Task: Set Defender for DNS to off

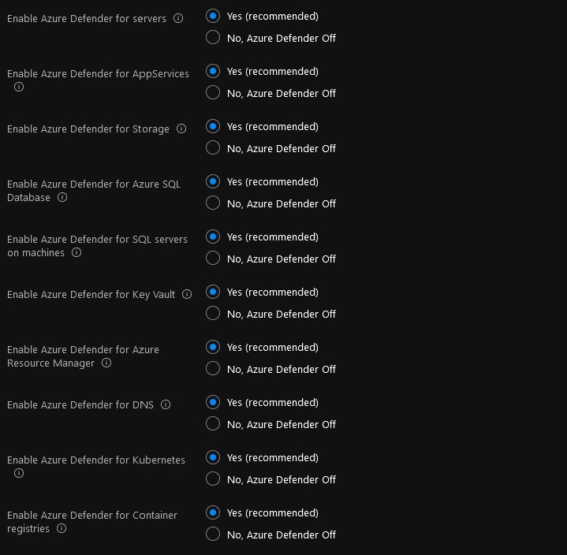Action: [212, 423]
